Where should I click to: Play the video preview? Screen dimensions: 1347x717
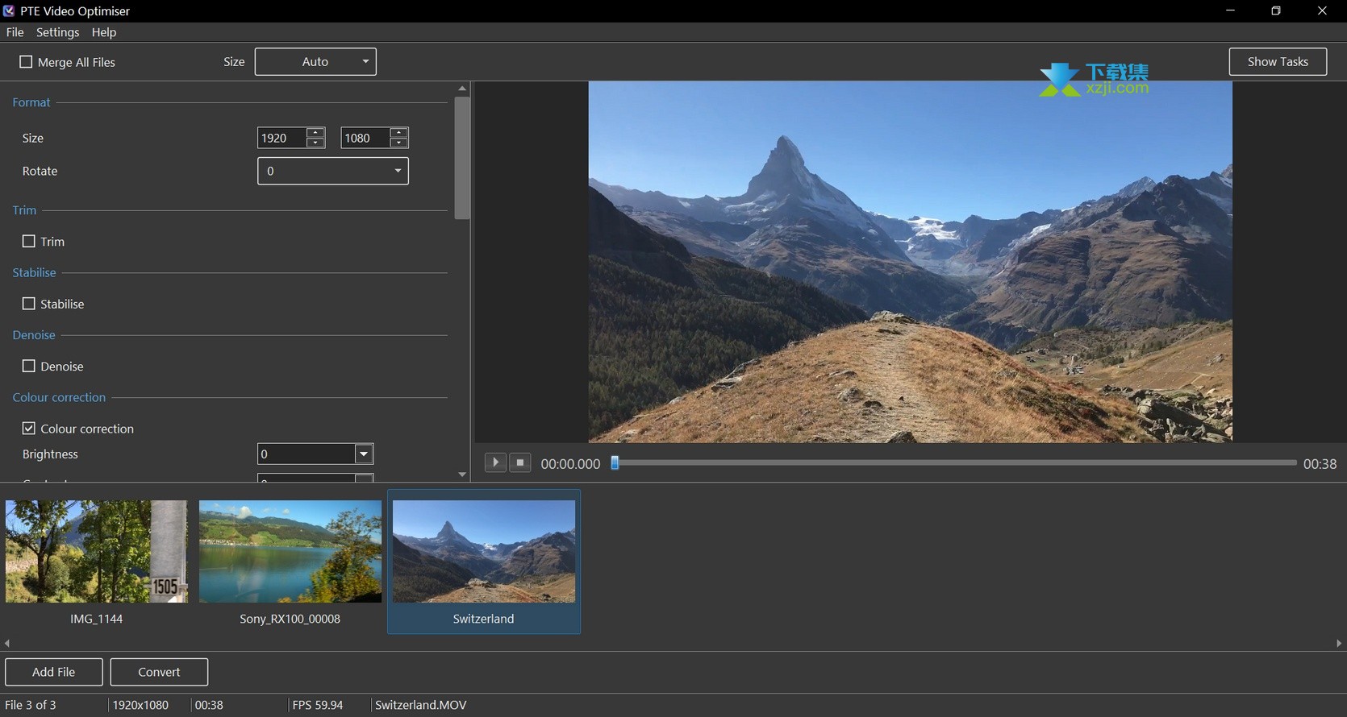pyautogui.click(x=495, y=462)
